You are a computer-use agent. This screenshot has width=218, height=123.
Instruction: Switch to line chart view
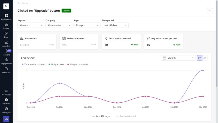(200, 58)
